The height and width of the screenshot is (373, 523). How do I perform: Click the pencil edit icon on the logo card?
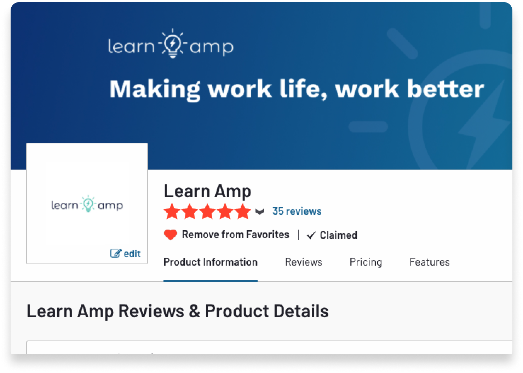(115, 253)
